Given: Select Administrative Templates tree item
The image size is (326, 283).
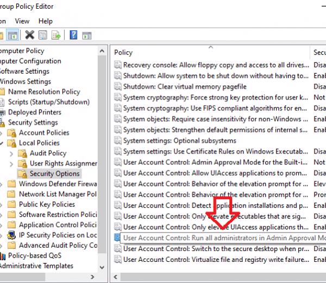Looking at the screenshot, I should tap(36, 266).
